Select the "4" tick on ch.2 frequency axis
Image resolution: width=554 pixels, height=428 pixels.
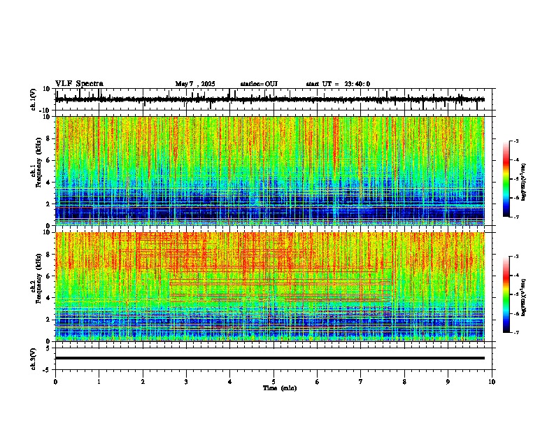[48, 298]
